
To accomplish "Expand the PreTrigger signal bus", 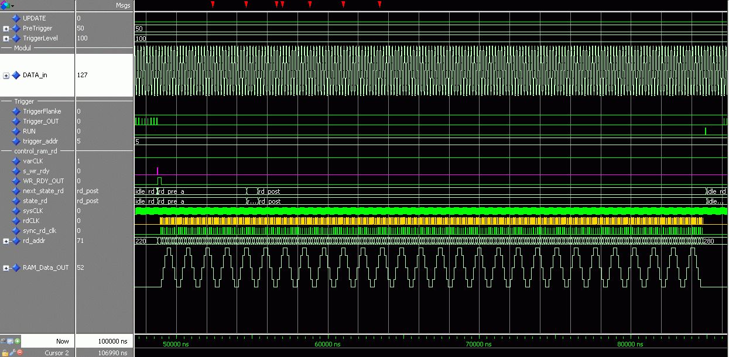I will (6, 29).
